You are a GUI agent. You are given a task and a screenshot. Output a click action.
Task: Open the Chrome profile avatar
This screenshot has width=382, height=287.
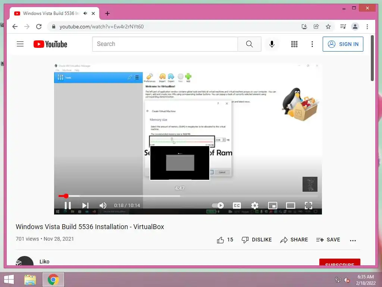[355, 27]
